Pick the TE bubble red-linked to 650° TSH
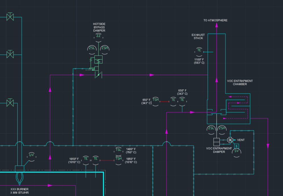This screenshot has width=283, height=196. pyautogui.click(x=173, y=101)
